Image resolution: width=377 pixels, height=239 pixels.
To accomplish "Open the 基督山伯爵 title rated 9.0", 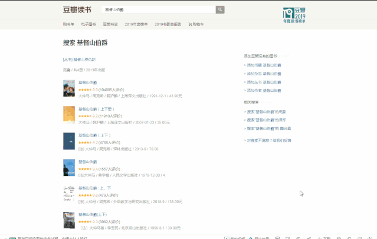I will pos(87,82).
